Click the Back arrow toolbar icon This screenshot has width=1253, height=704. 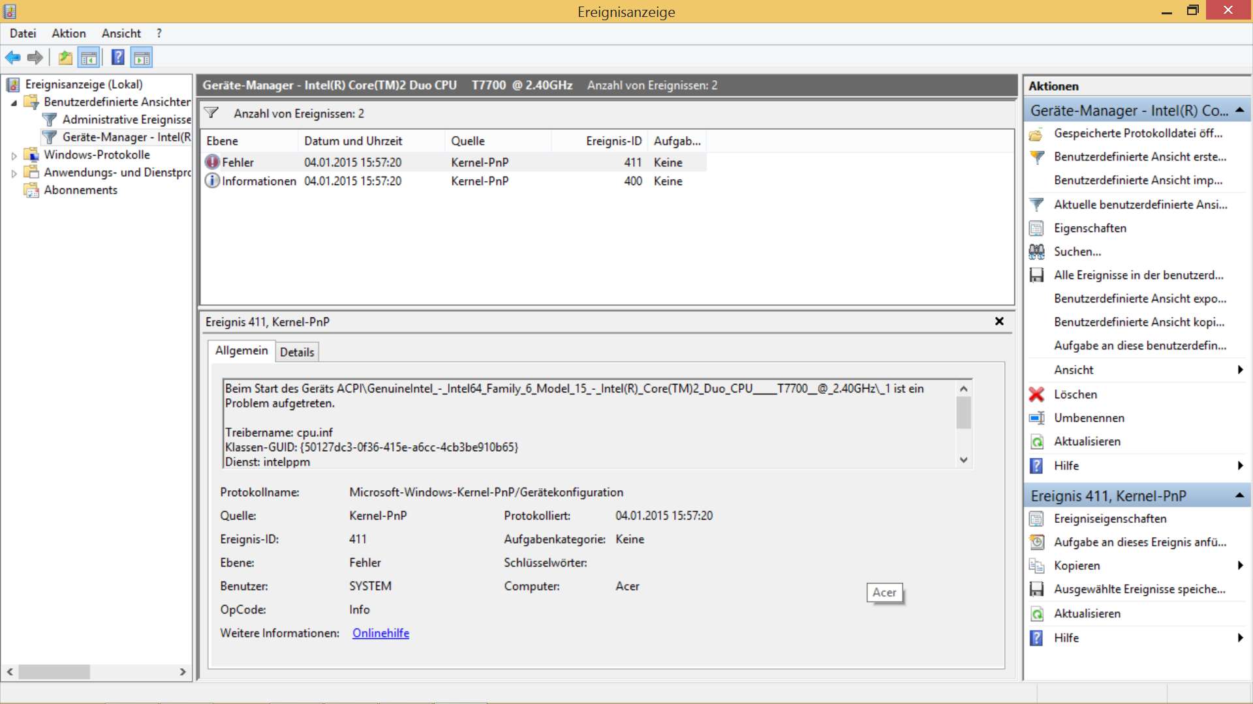coord(13,58)
